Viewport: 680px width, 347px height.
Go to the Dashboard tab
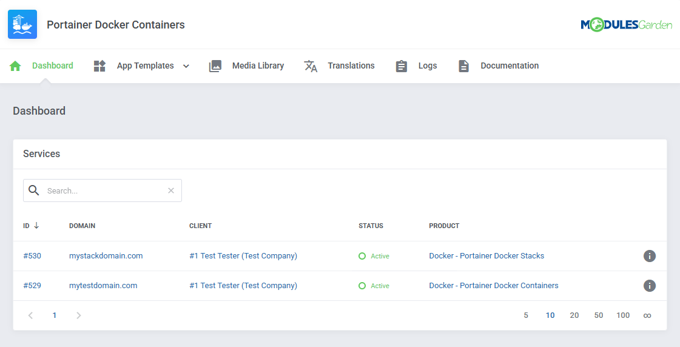pos(53,66)
